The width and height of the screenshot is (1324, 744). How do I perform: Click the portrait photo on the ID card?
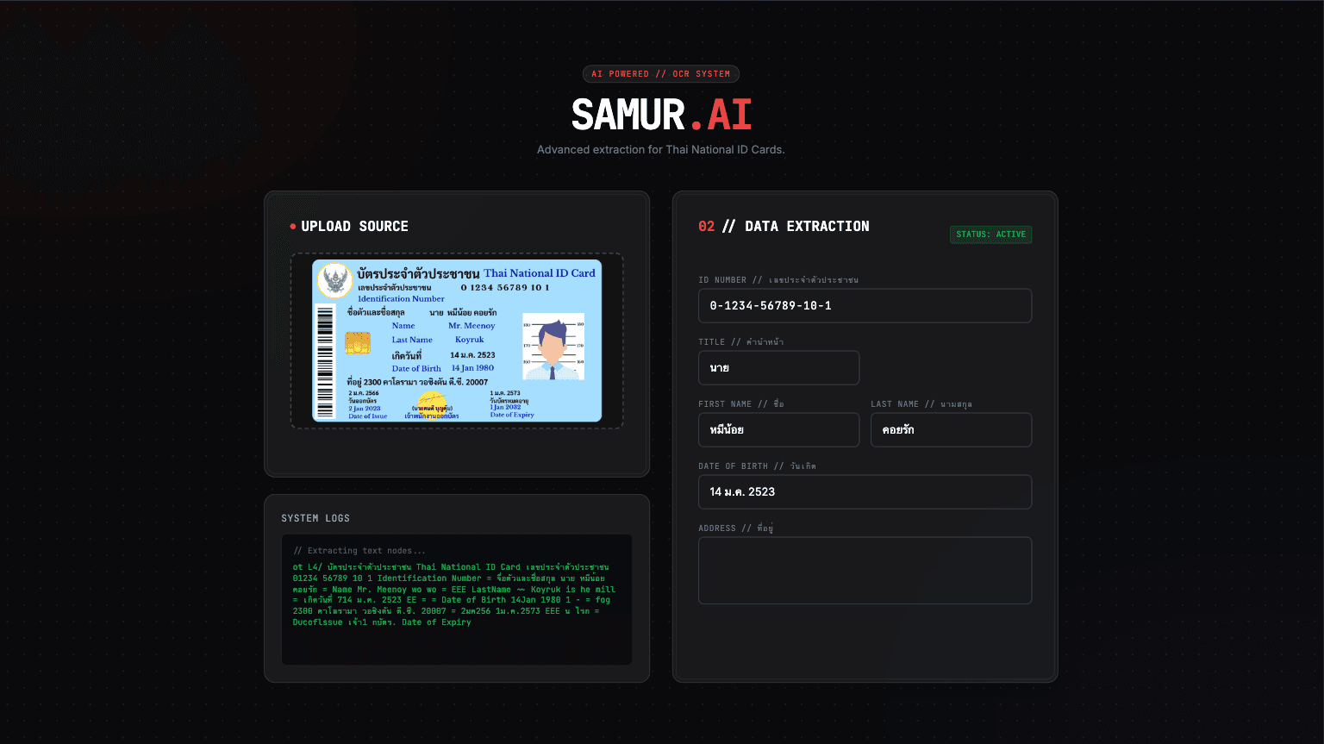(553, 347)
